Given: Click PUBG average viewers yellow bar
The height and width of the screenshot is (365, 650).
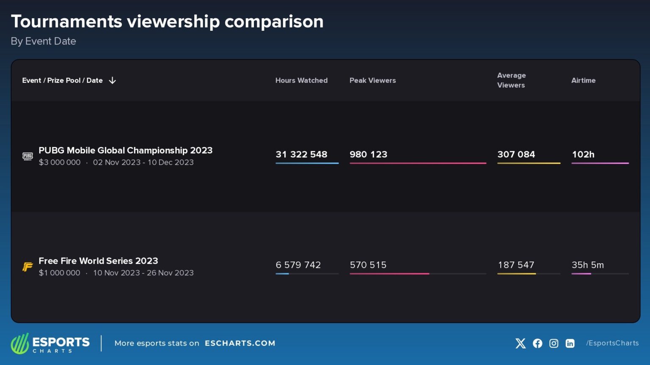Looking at the screenshot, I should [x=529, y=163].
